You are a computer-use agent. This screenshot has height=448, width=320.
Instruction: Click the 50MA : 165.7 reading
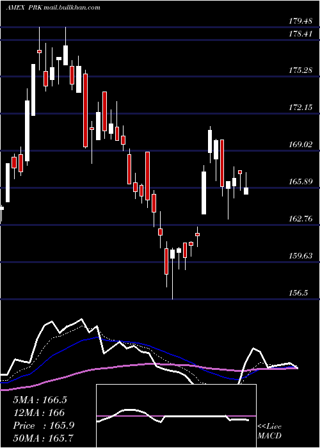pyautogui.click(x=43, y=438)
